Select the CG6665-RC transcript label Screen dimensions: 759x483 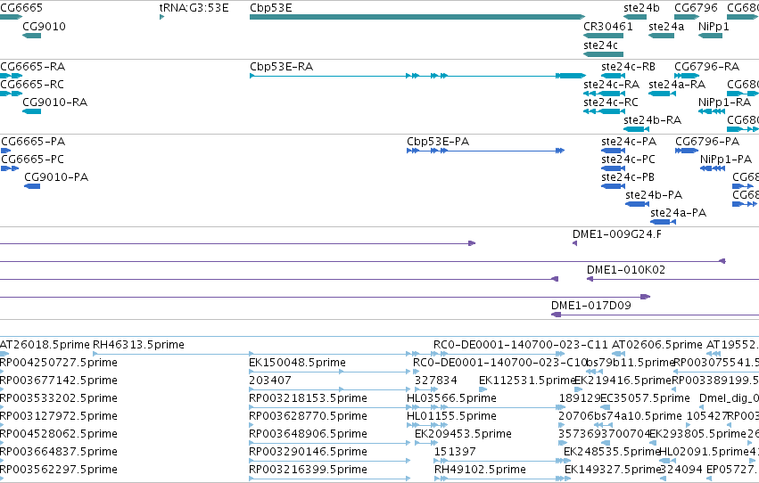[x=32, y=84]
